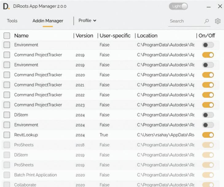Viewport: 224px width, 187px height.
Task: Check the select-all checkbox in header
Action: [x=7, y=36]
